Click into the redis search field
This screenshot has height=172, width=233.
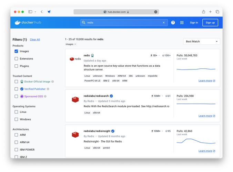(124, 23)
